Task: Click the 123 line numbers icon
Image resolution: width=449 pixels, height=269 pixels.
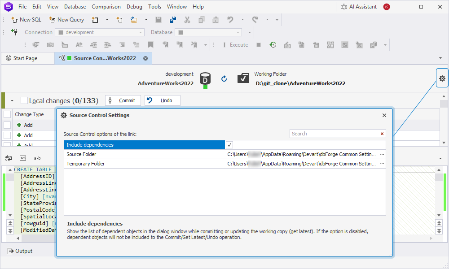Action: click(23, 158)
